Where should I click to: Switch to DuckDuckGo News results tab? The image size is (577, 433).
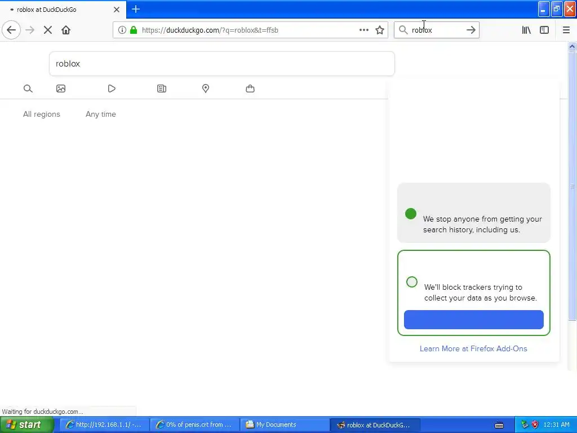(162, 89)
